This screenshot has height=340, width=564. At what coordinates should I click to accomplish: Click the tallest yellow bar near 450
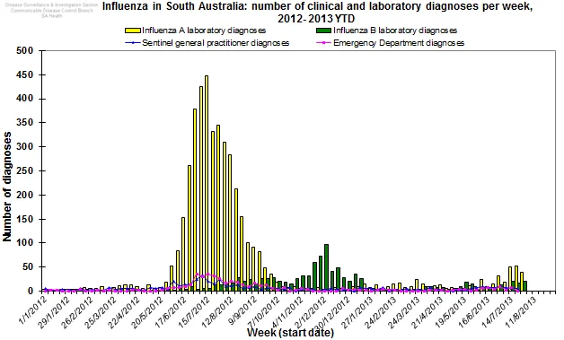click(207, 183)
